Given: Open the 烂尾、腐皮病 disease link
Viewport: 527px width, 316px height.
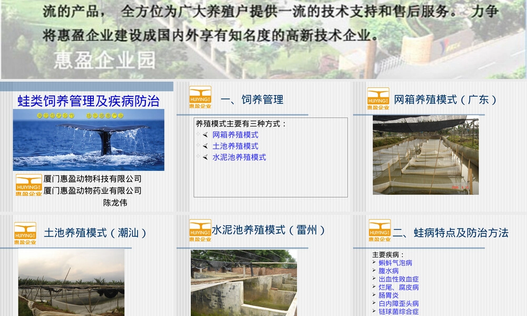Looking at the screenshot, I should [398, 288].
